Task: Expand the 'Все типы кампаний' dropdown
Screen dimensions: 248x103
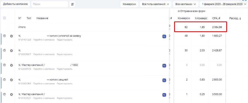Action: pyautogui.click(x=155, y=4)
